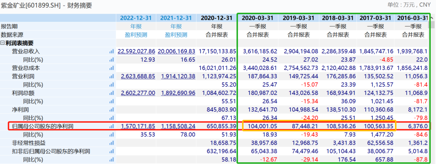Open chart icon for 同比(%) under 利润总额
Screen dimensions: 436x164
coord(112,101)
